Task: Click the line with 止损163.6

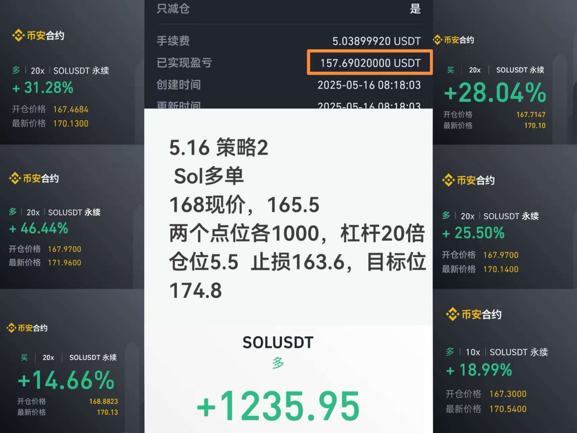Action: (x=297, y=263)
